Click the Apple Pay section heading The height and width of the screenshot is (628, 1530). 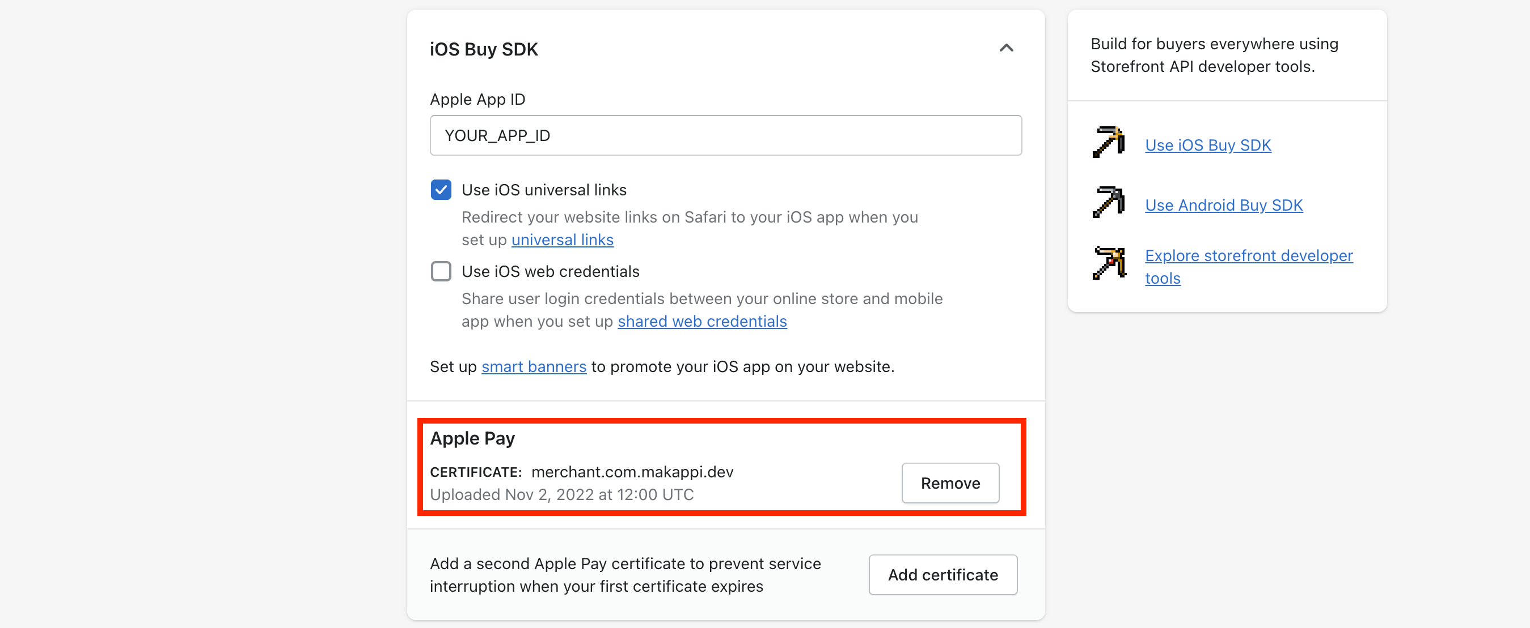point(472,438)
